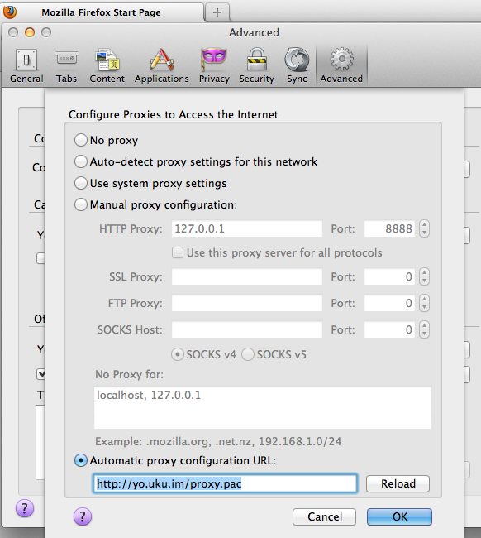Click the SOCKS Host port field

(x=389, y=329)
